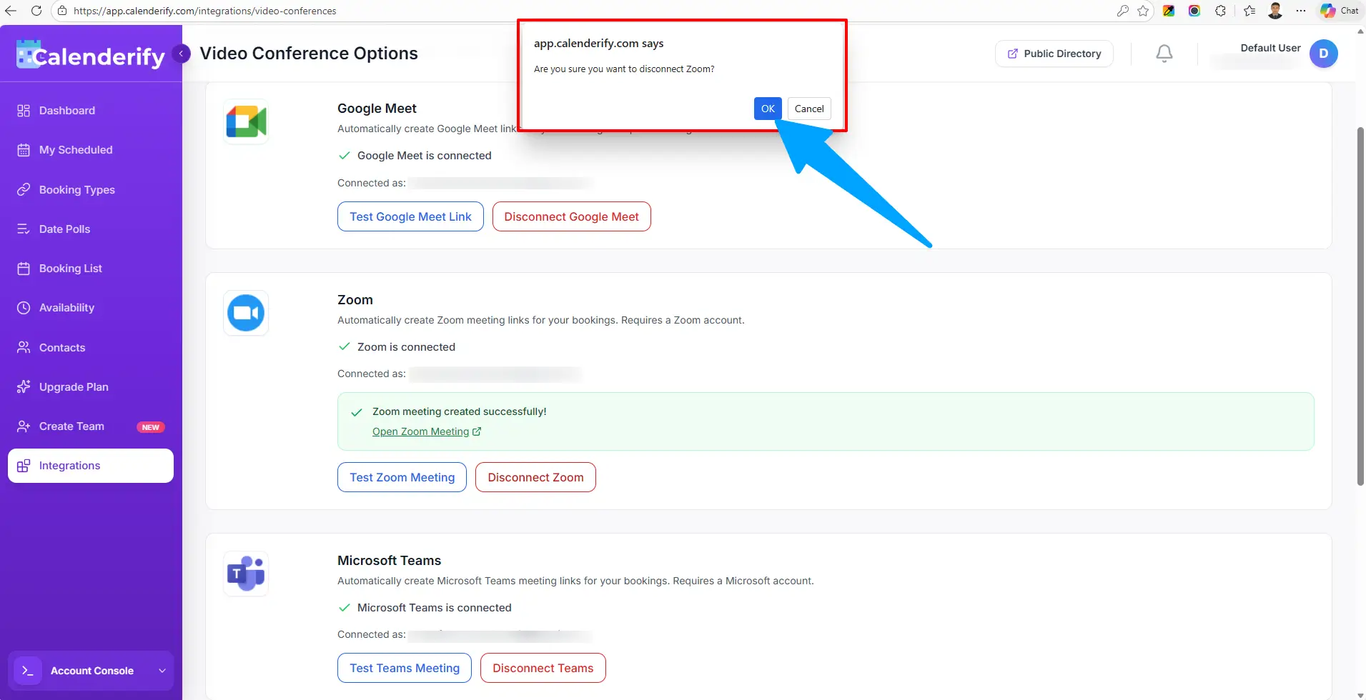Select the Integrations sidebar icon
The width and height of the screenshot is (1366, 700).
(24, 465)
